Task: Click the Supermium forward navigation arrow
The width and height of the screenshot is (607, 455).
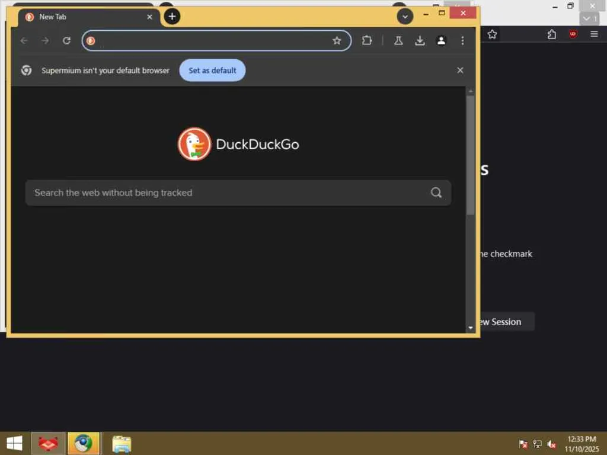Action: pos(45,41)
